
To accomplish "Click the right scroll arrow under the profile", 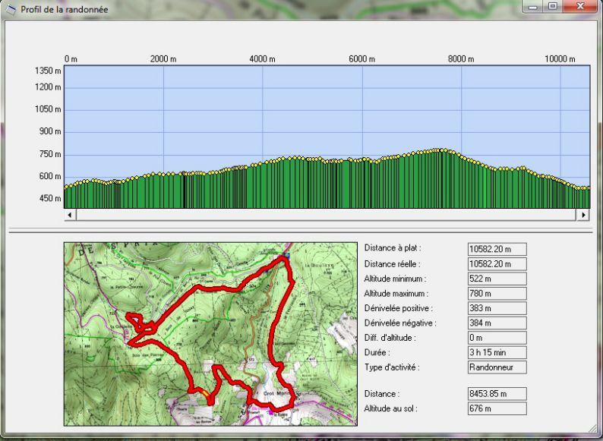I will pyautogui.click(x=583, y=215).
